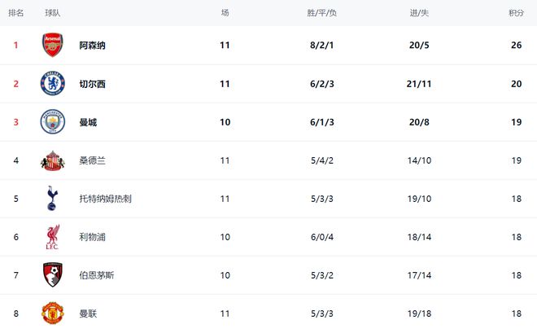Image resolution: width=537 pixels, height=329 pixels.
Task: Select the 曼城 team name
Action: tap(88, 122)
